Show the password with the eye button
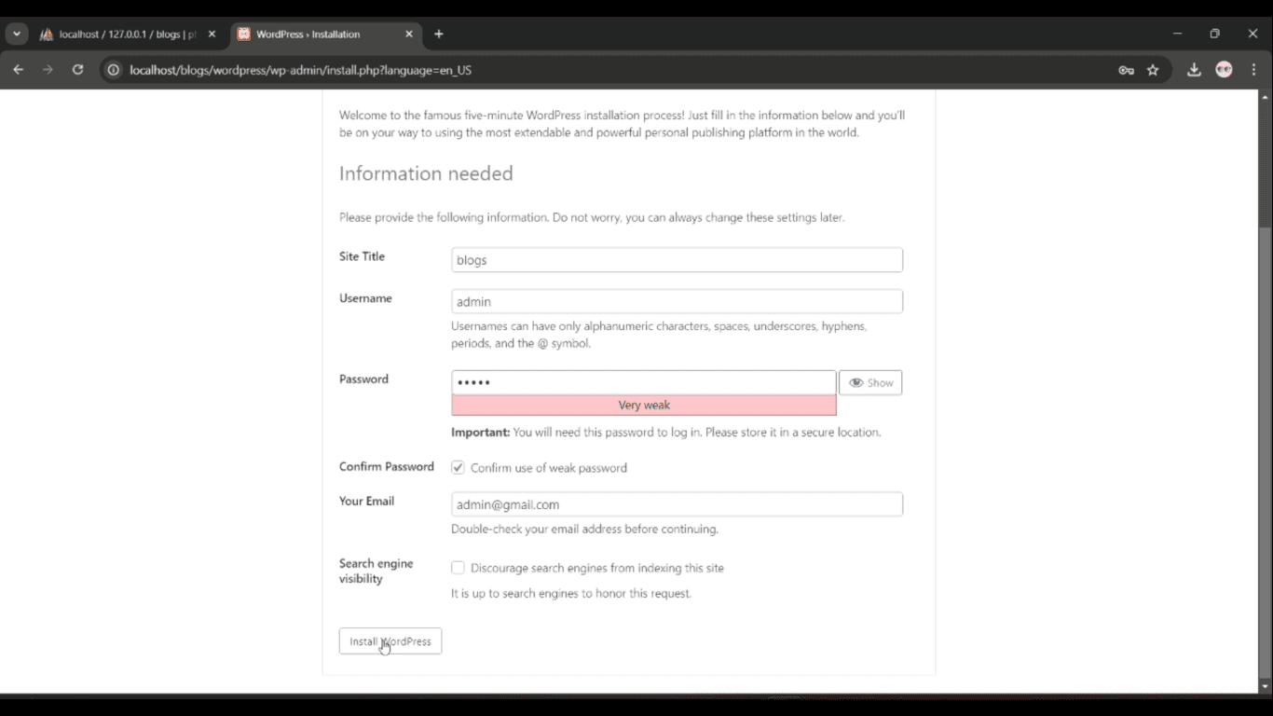 tap(870, 383)
